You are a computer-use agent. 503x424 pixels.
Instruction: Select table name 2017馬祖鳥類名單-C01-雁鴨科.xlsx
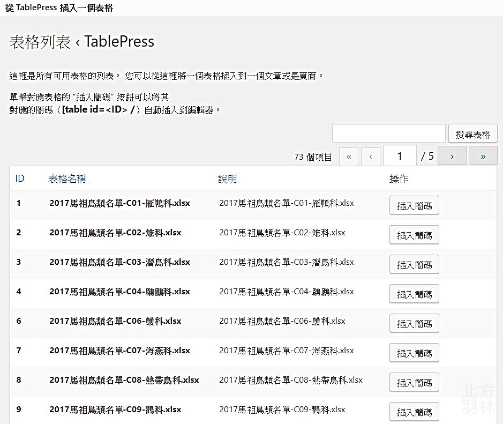tap(119, 203)
